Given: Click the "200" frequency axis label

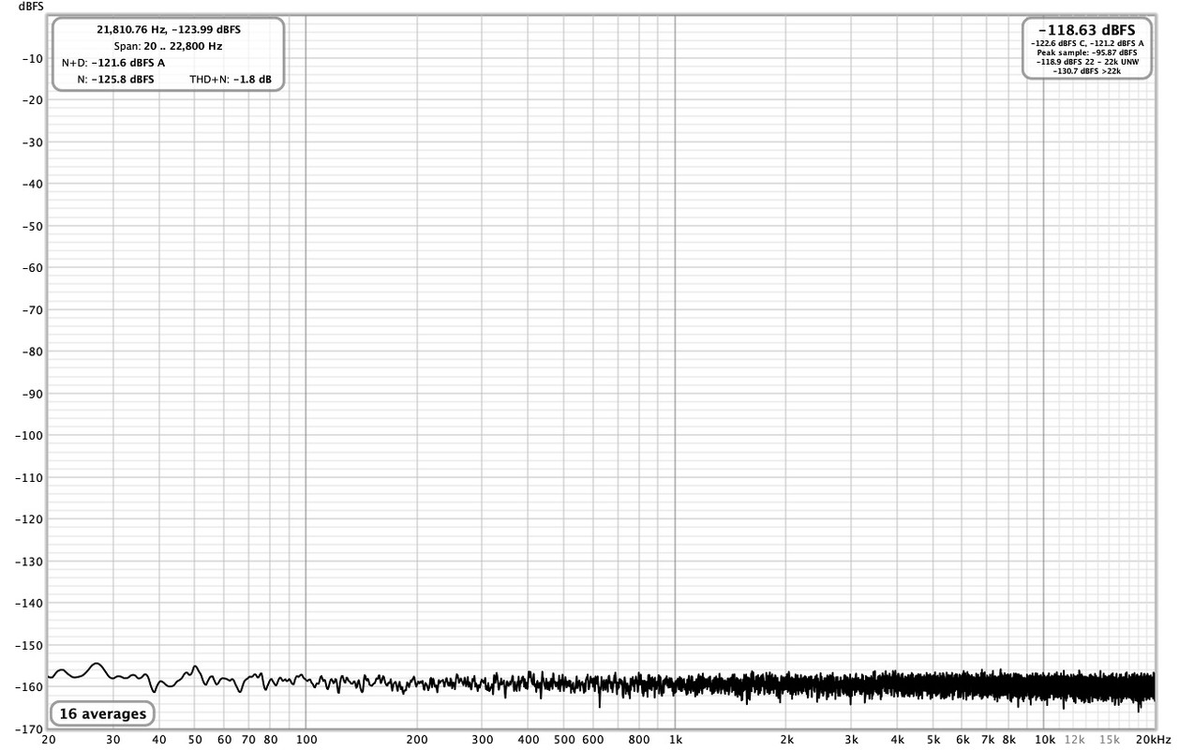Looking at the screenshot, I should tap(417, 740).
